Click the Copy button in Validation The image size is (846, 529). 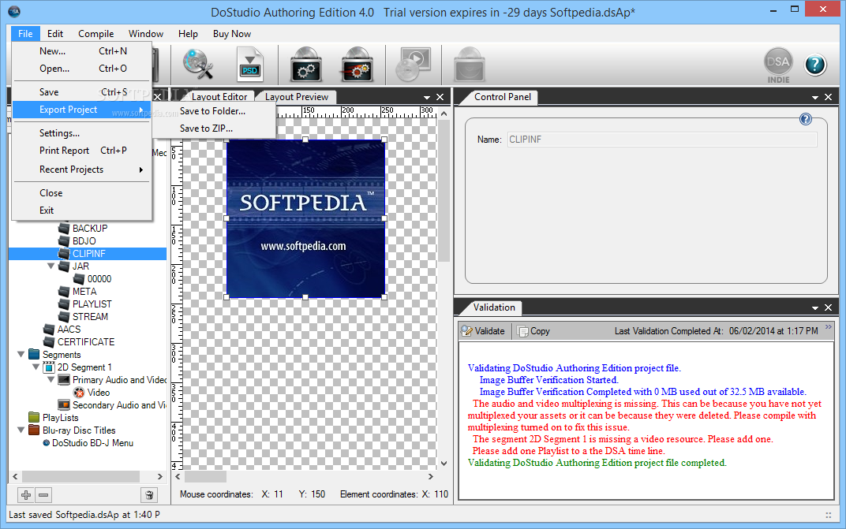click(533, 331)
